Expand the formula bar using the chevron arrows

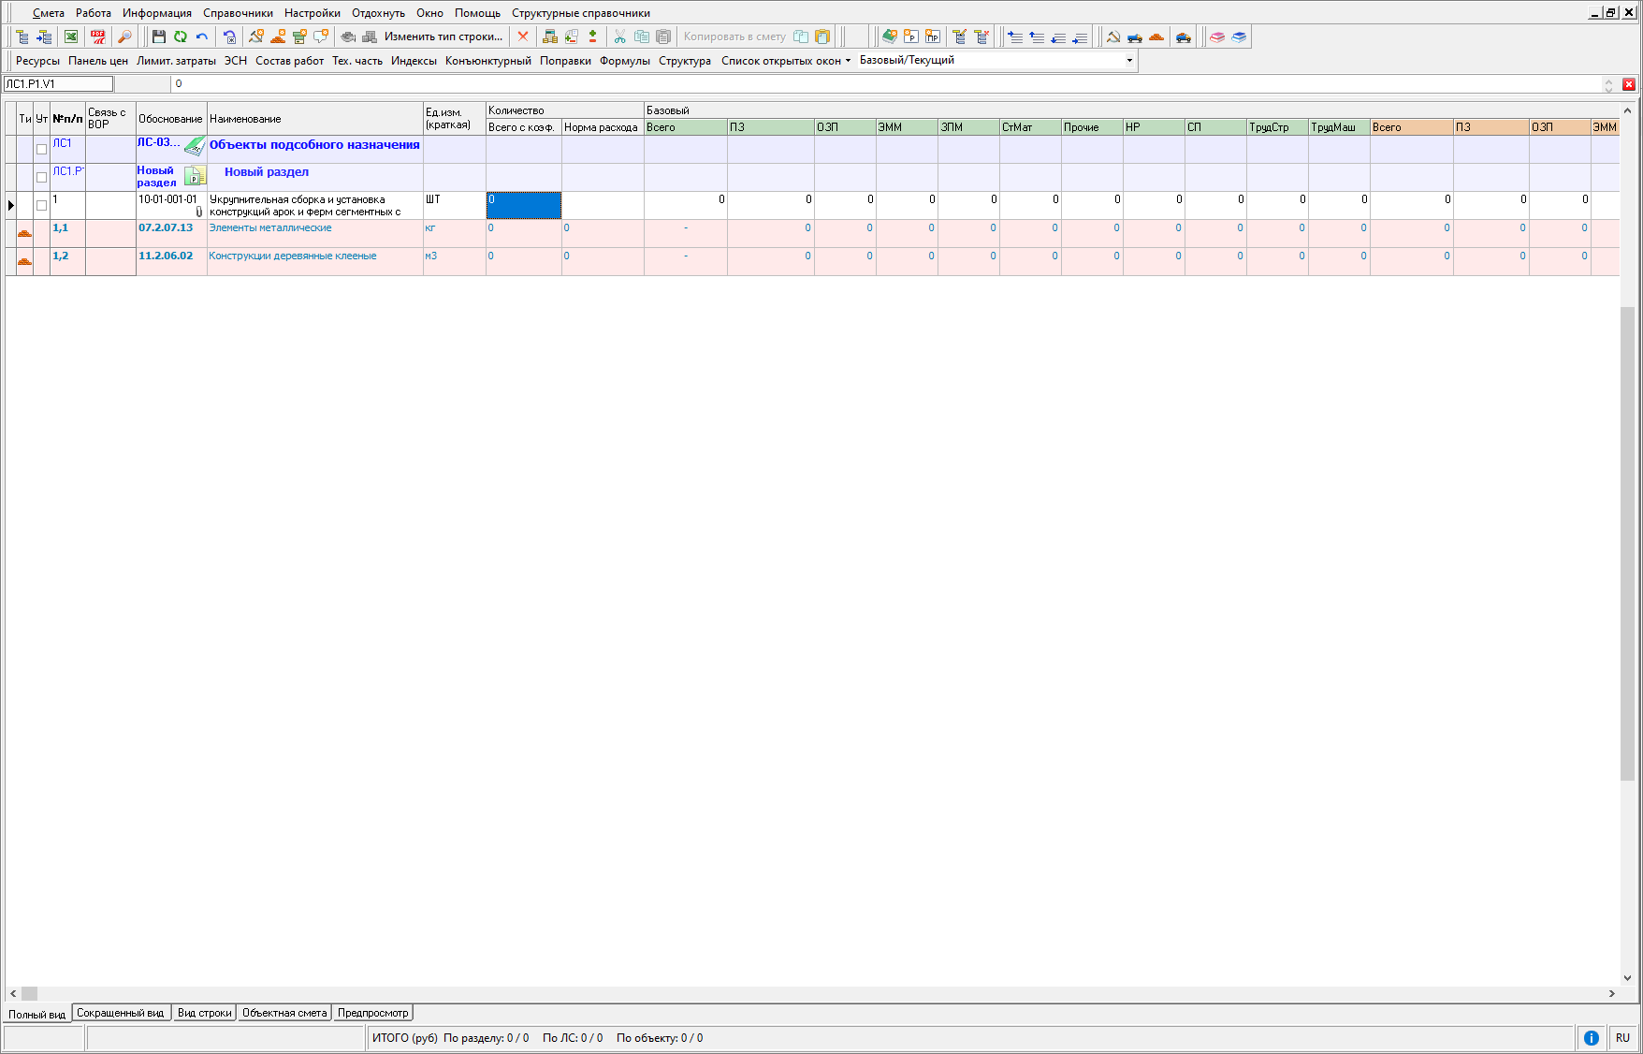point(1608,84)
